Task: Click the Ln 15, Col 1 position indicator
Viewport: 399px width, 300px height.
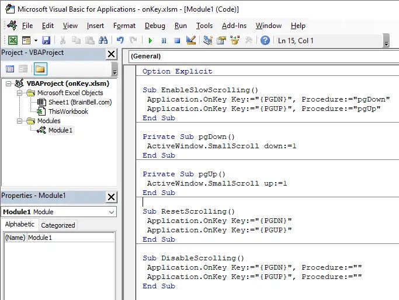Action: 296,41
